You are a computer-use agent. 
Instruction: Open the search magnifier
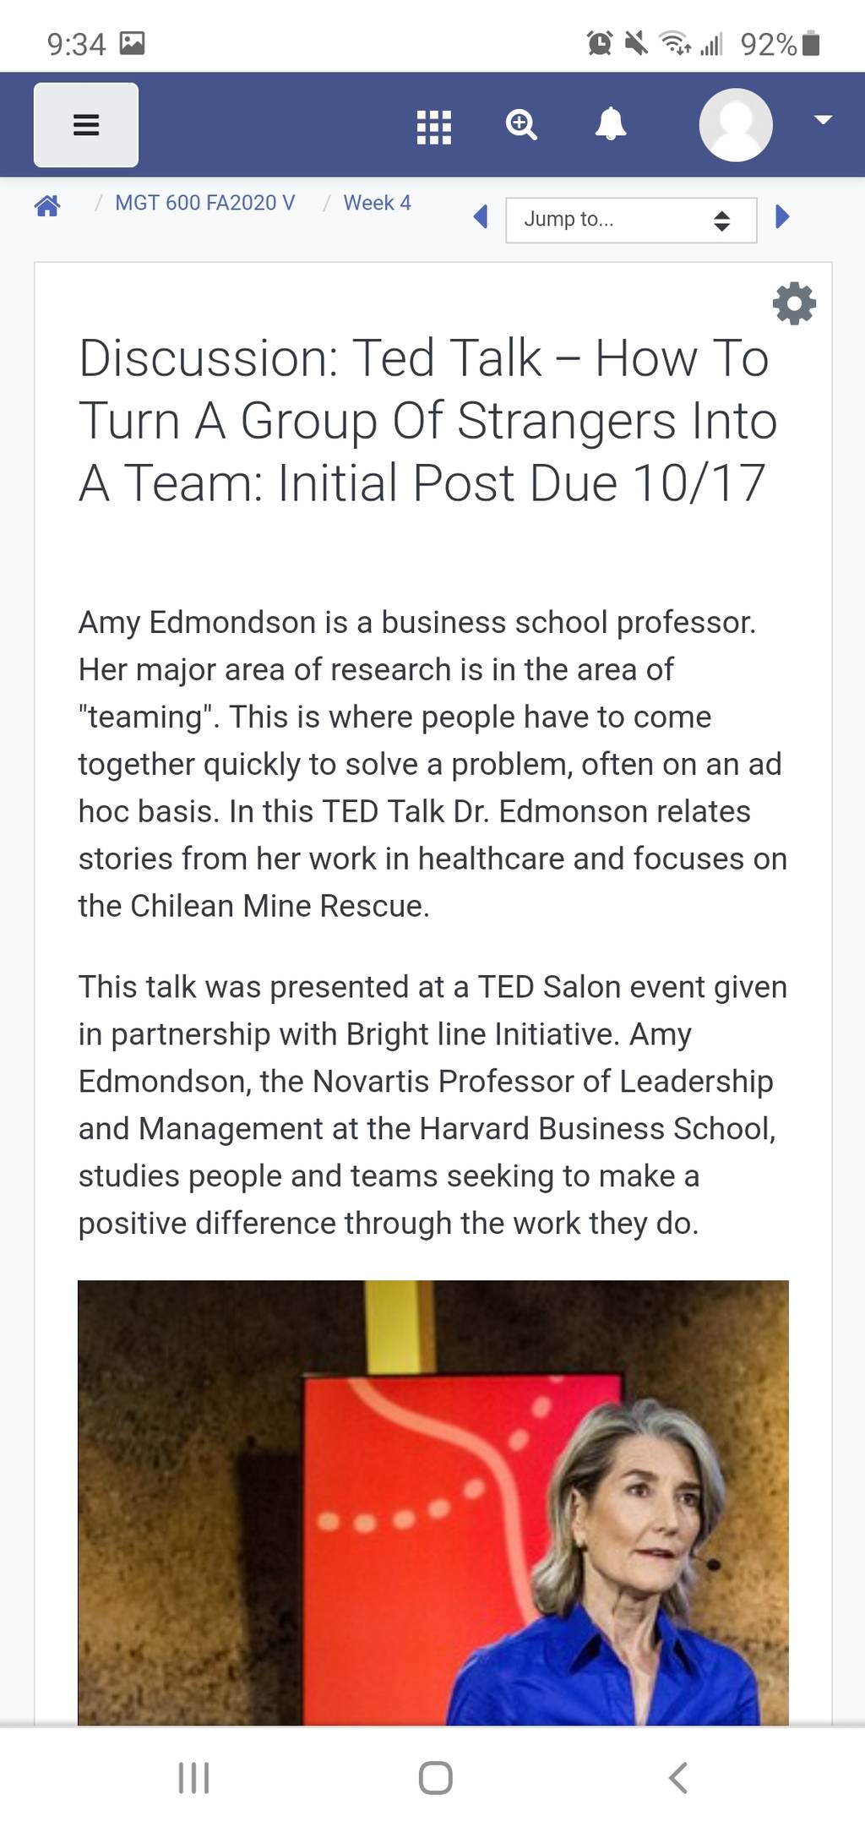click(521, 125)
